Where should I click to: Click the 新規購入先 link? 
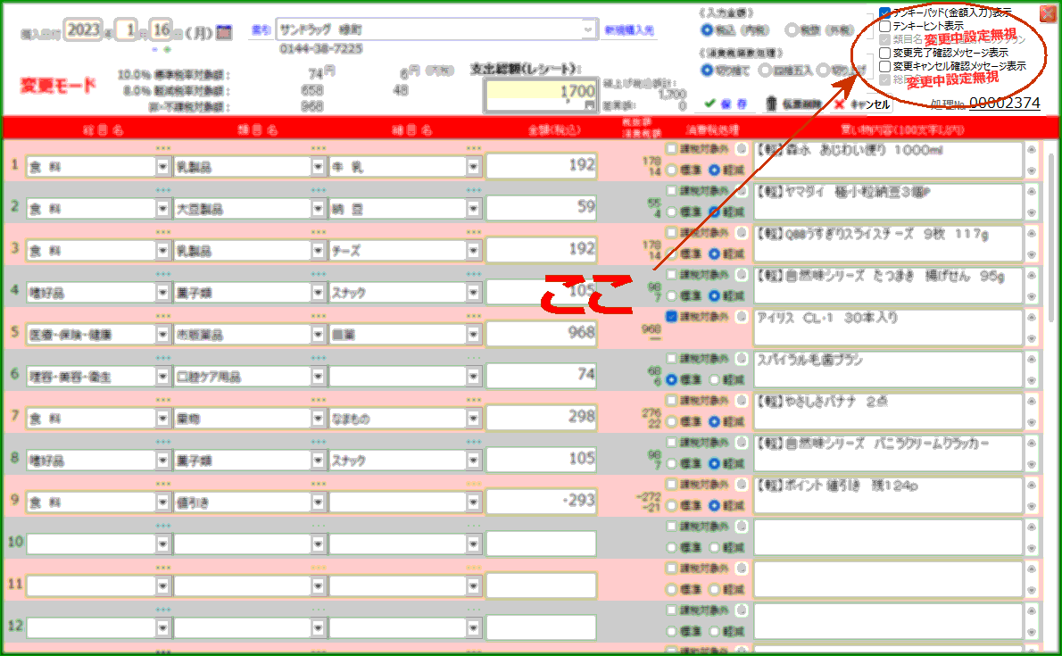coord(628,30)
